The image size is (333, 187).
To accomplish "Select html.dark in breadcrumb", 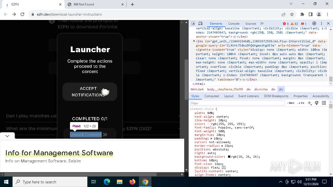I will coord(197,89).
